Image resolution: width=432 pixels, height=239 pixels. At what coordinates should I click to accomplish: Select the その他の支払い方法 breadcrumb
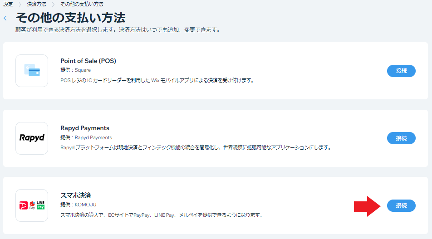click(82, 4)
